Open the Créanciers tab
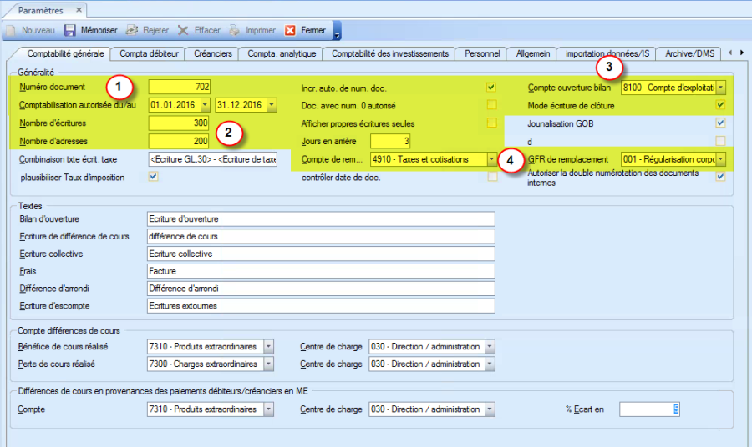752x447 pixels. coord(213,53)
